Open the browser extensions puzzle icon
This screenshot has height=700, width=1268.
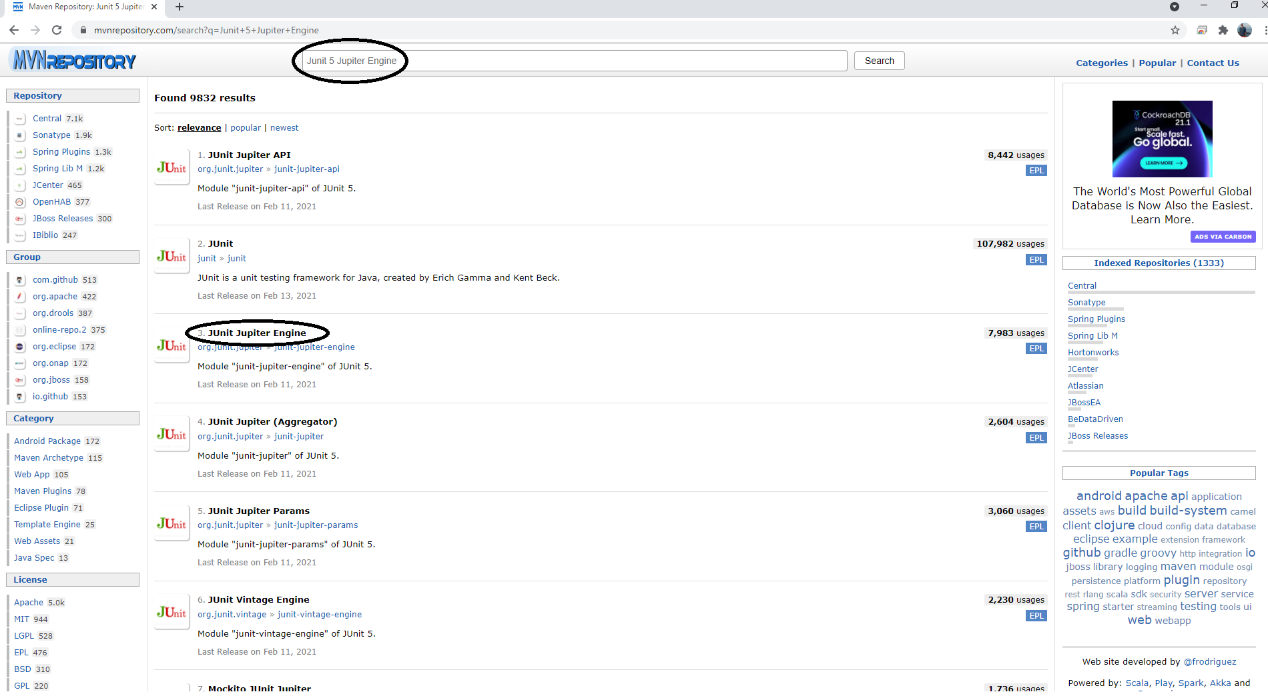click(x=1223, y=30)
